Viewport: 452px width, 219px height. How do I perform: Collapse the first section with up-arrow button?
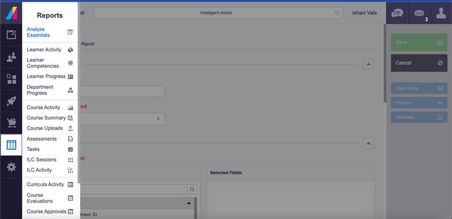point(368,64)
